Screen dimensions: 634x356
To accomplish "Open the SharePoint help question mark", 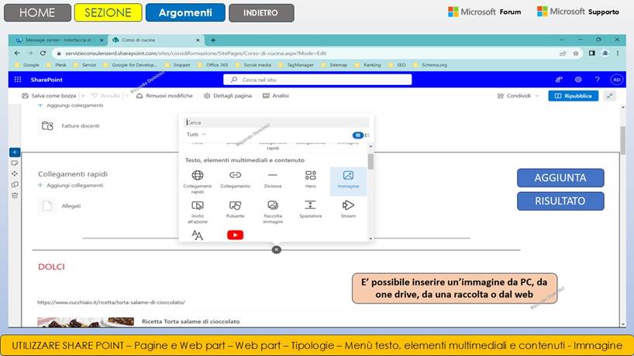I will point(598,80).
